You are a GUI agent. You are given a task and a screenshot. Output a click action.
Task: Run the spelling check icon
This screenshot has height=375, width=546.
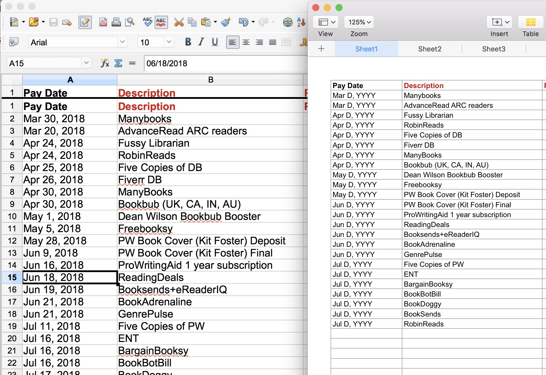pyautogui.click(x=147, y=22)
